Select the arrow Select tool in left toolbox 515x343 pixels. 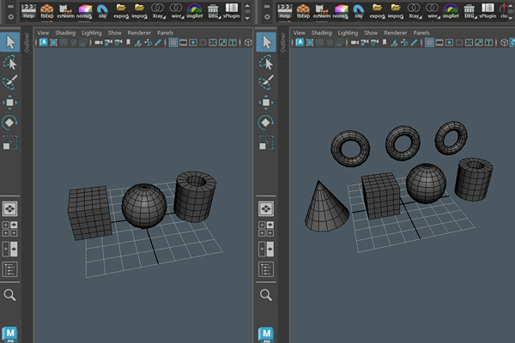coord(9,42)
